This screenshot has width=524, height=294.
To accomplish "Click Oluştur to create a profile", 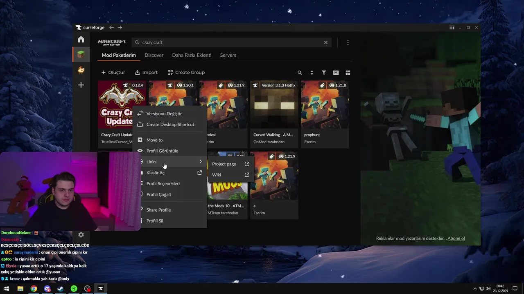I will [113, 72].
